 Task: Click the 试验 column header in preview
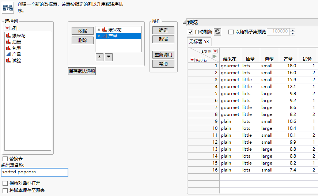tap(307, 59)
